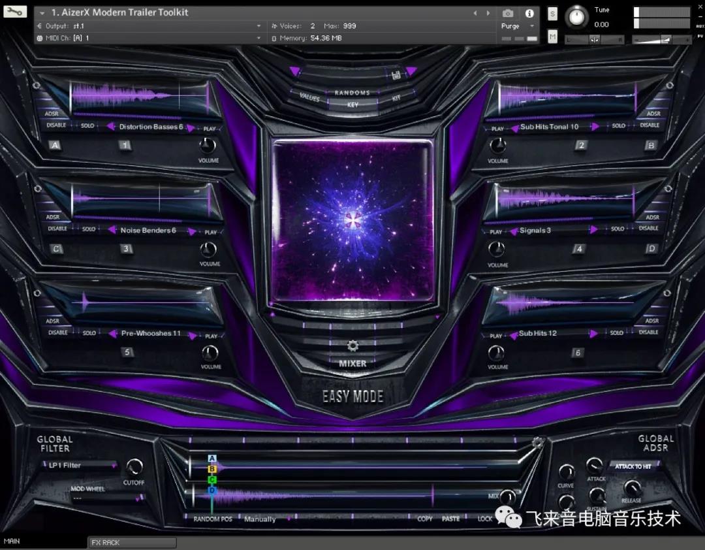Select next Noise Benders sample arrow
This screenshot has height=550, width=705.
(x=192, y=232)
